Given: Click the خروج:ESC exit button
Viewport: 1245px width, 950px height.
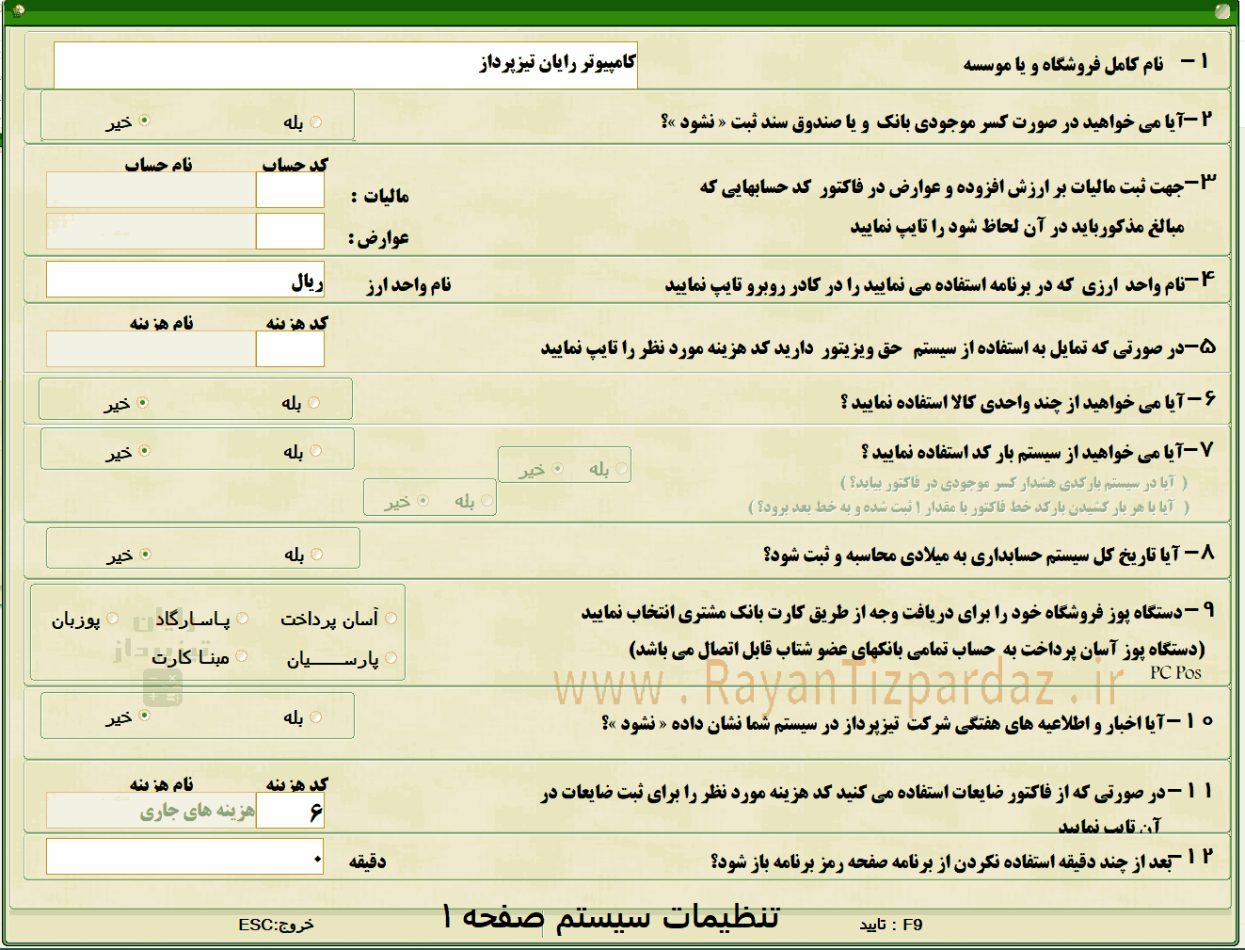Looking at the screenshot, I should [x=276, y=925].
